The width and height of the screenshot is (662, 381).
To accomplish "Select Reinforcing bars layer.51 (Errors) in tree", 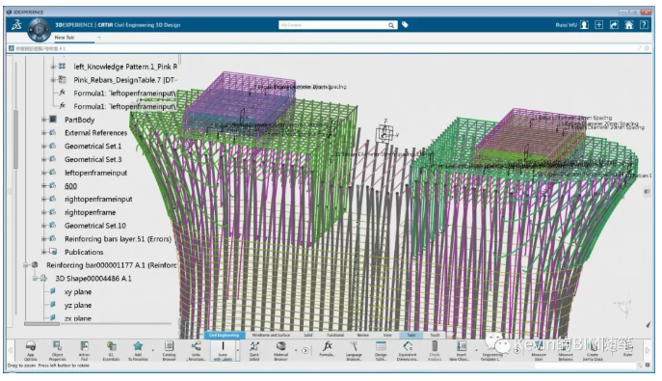I will (x=118, y=239).
